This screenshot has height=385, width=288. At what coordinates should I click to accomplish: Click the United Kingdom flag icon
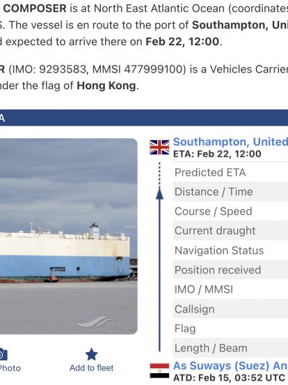tap(159, 147)
